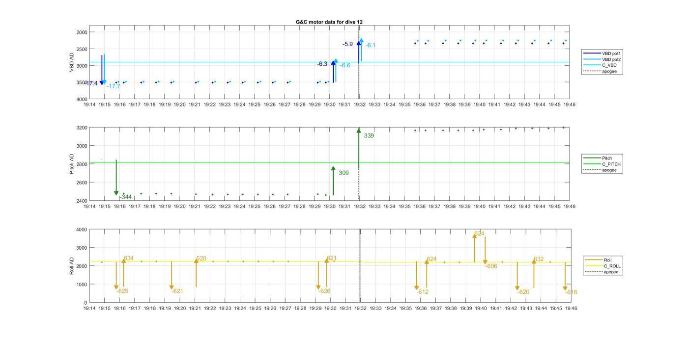Click the '634' roll value label
This screenshot has width=688, height=340.
point(129,259)
